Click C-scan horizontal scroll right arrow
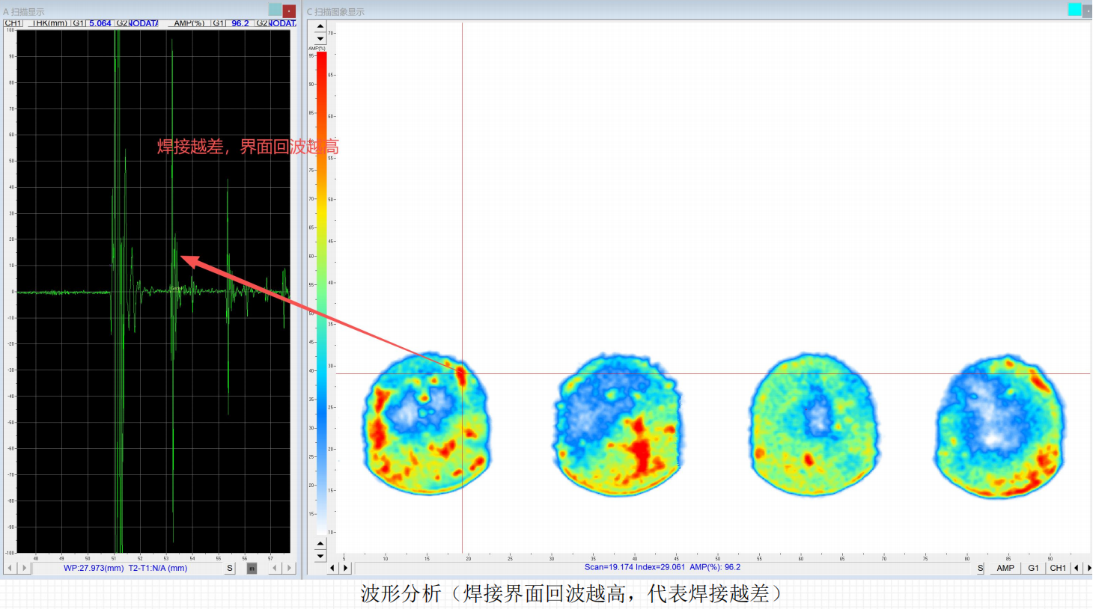The width and height of the screenshot is (1093, 609). (346, 568)
